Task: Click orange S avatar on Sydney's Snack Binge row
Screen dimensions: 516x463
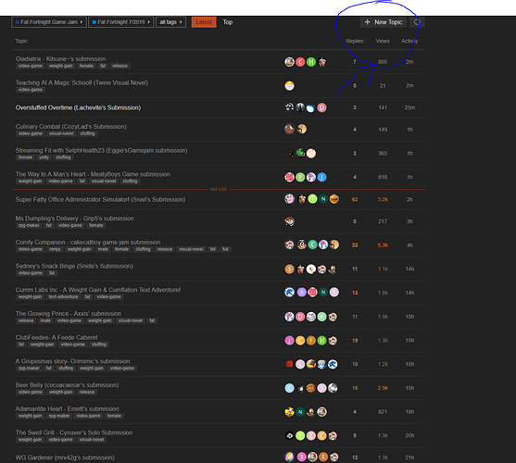Action: [x=289, y=269]
